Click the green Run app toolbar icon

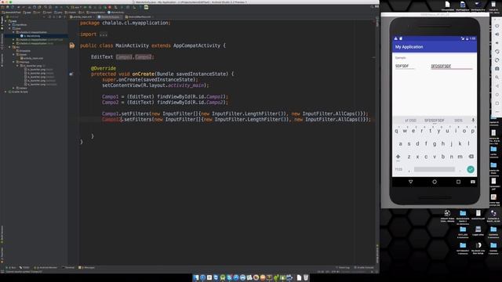[x=85, y=7]
